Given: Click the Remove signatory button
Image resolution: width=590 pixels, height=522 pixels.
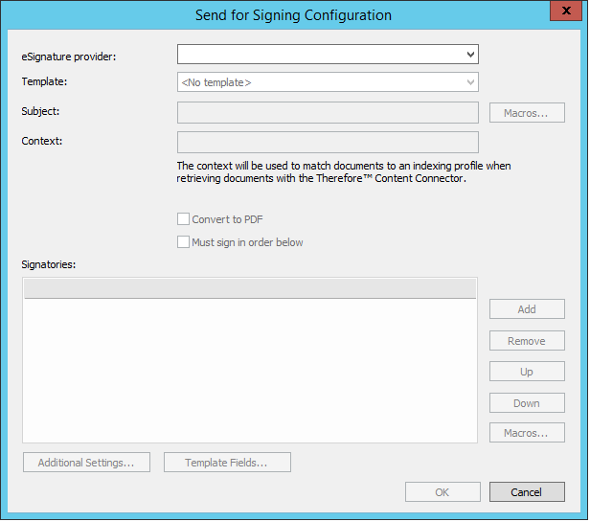Looking at the screenshot, I should pos(527,341).
